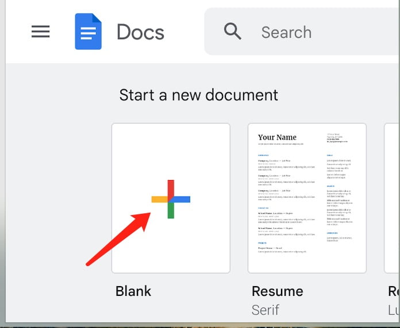
Task: Open the hamburger main menu
Action: point(41,32)
